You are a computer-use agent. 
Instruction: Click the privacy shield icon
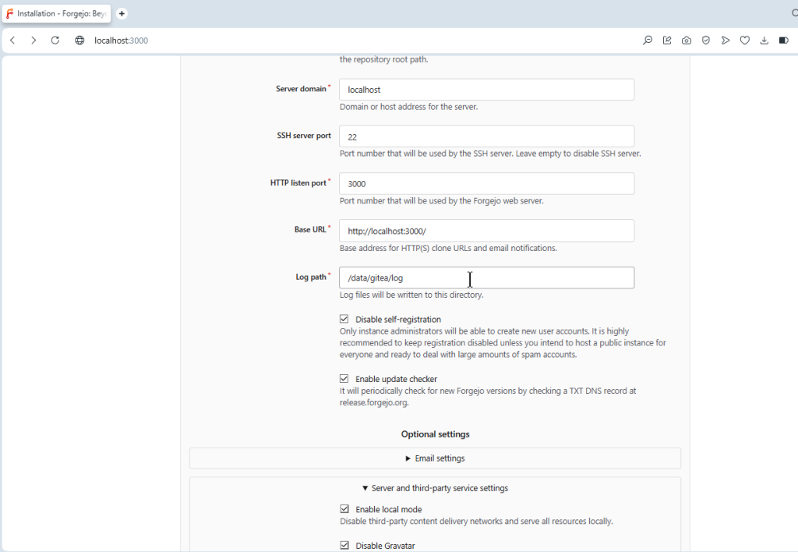click(x=706, y=41)
